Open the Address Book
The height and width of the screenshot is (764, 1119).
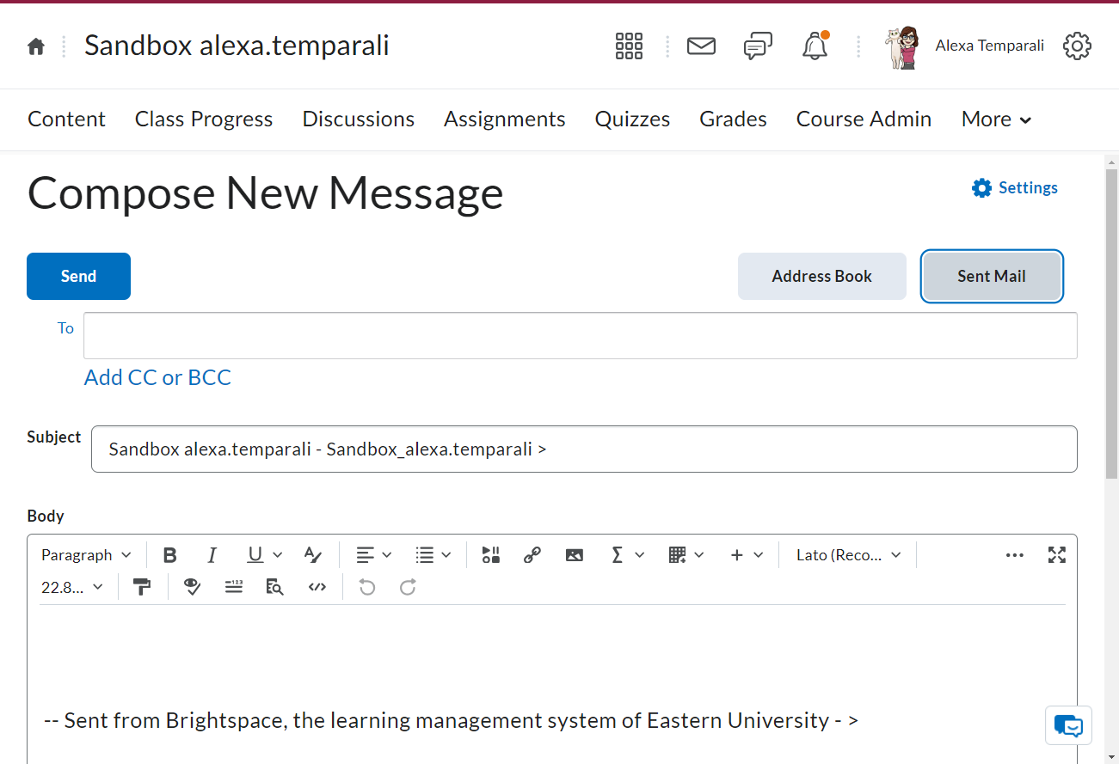822,276
